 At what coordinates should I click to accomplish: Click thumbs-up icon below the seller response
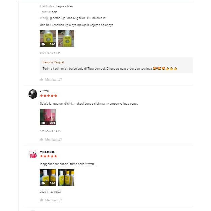click(x=42, y=80)
